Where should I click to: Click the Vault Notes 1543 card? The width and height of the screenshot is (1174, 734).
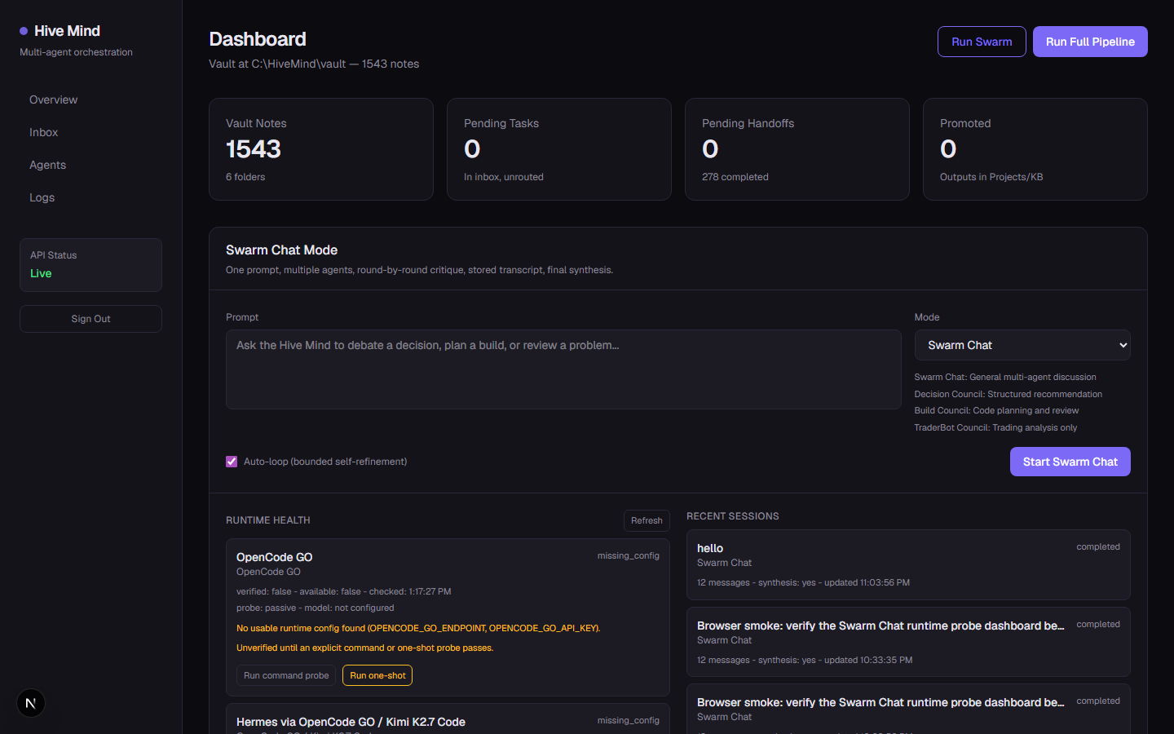pos(321,149)
